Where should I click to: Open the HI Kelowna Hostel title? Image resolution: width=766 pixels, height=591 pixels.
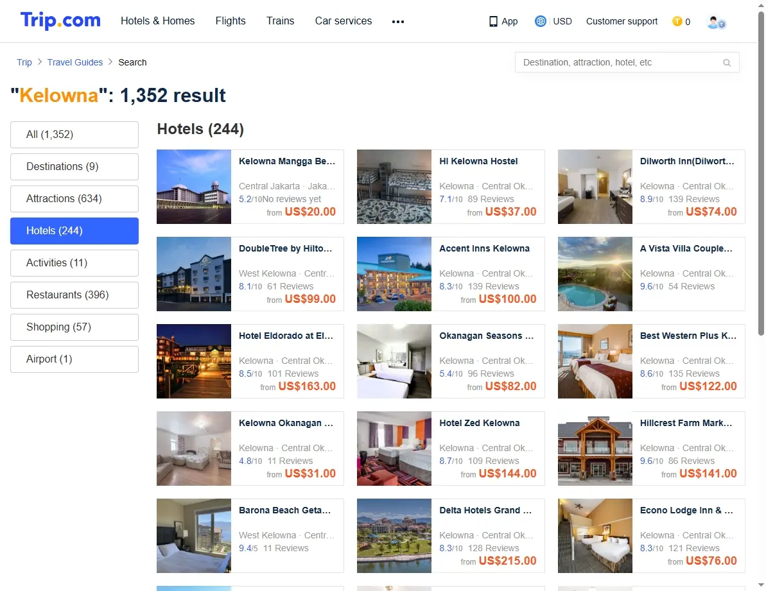pos(478,162)
